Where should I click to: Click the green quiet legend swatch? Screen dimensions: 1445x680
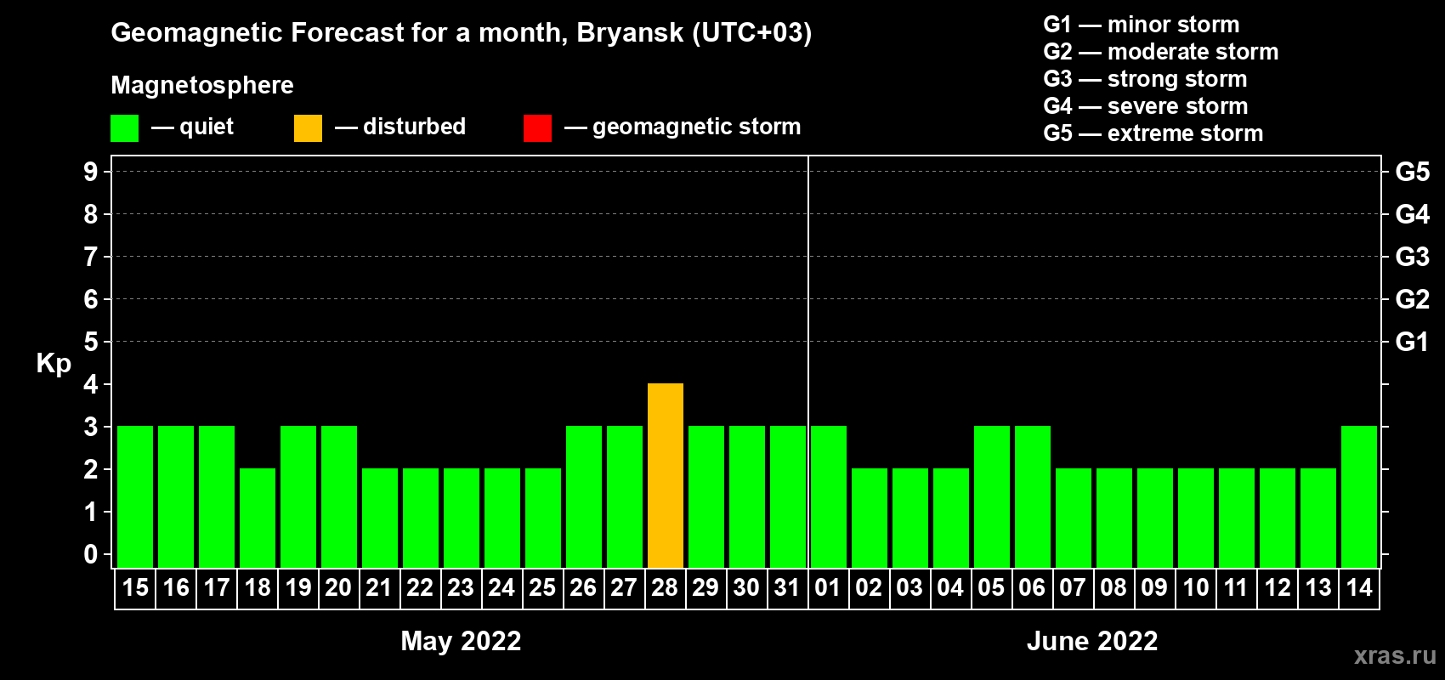pos(124,128)
